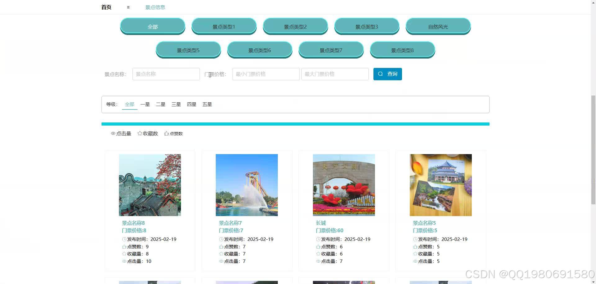Select the 景点类型5 category button

(x=188, y=50)
